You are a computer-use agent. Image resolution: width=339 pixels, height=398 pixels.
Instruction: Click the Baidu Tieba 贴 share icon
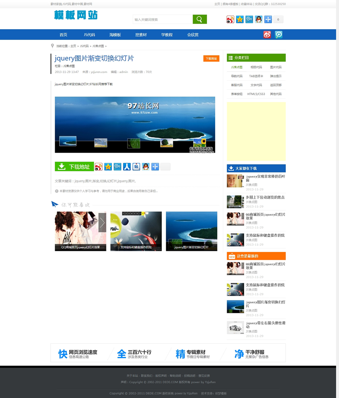136,167
